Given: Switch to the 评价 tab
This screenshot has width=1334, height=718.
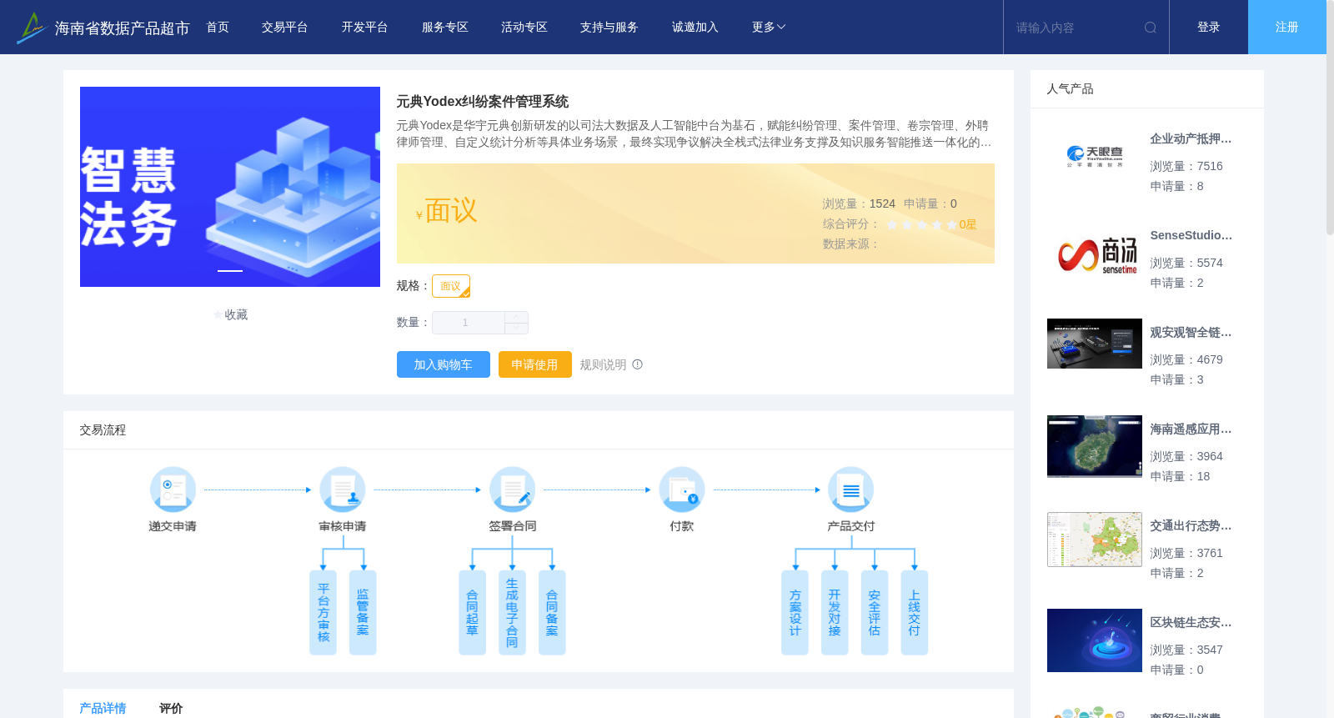Looking at the screenshot, I should point(171,708).
